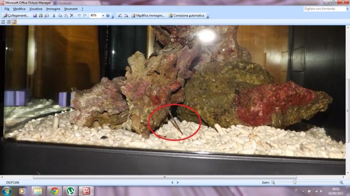This screenshot has width=350, height=196.
Task: Click the Rotate right icon
Action: pos(126,16)
